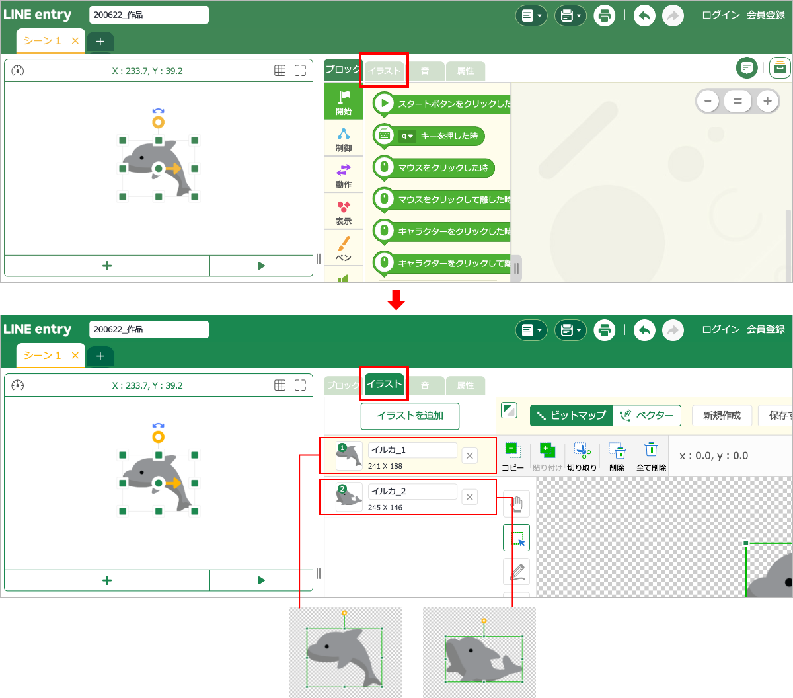Viewport: 793px width, 698px height.
Task: Delete イルカ_1 illustration with X
Action: [470, 455]
